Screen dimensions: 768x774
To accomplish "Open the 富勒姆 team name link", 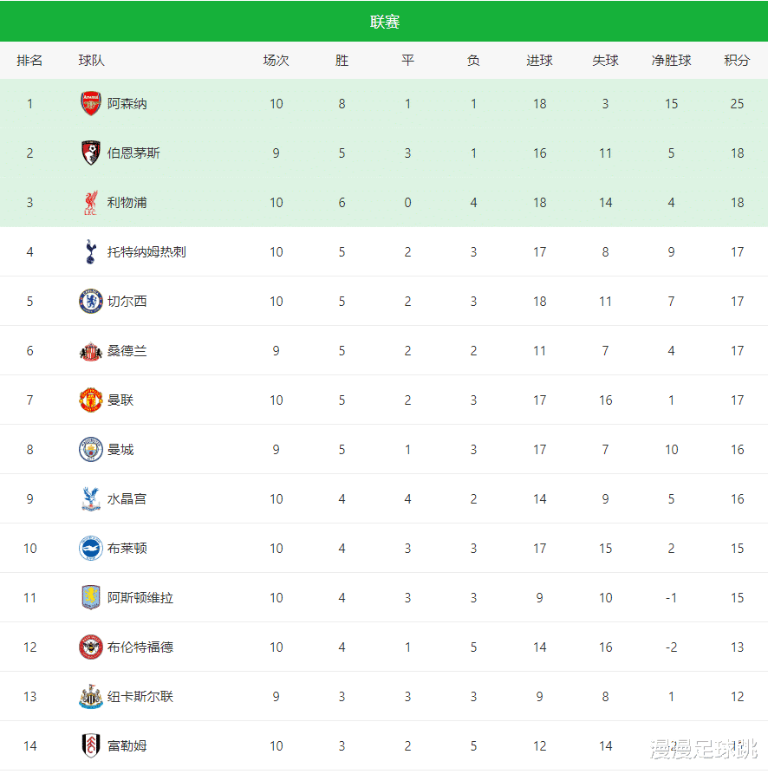I will tap(127, 746).
